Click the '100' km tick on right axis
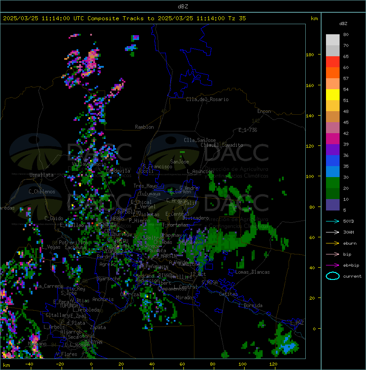 310,177
